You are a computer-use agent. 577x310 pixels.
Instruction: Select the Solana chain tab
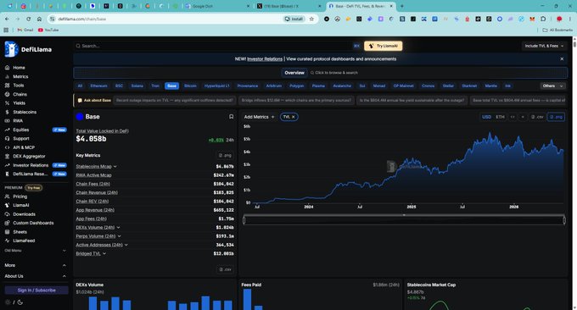[x=137, y=86]
